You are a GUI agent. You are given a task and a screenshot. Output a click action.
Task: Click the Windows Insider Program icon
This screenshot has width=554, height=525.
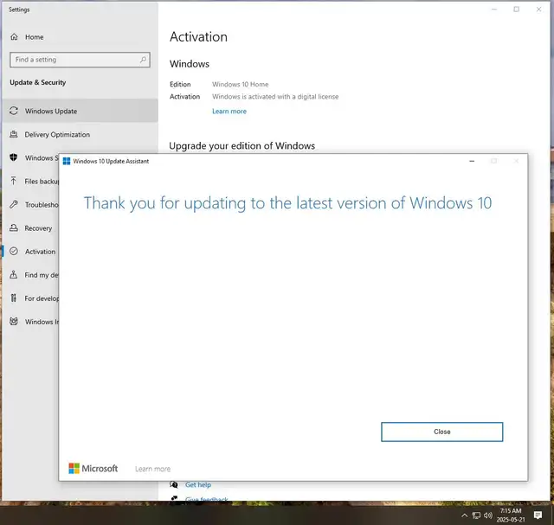pyautogui.click(x=14, y=321)
